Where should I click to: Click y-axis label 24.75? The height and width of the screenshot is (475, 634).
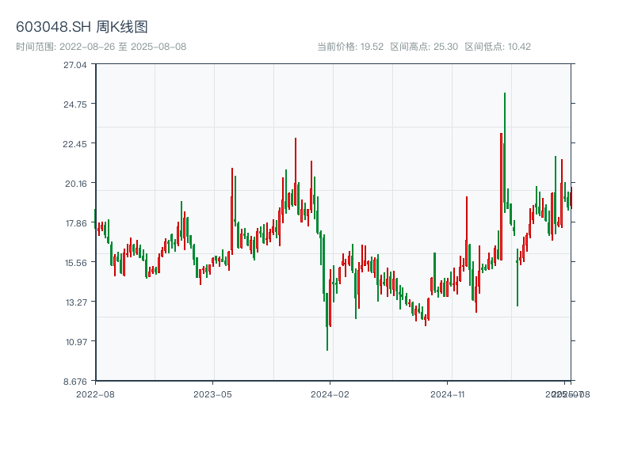[75, 104]
